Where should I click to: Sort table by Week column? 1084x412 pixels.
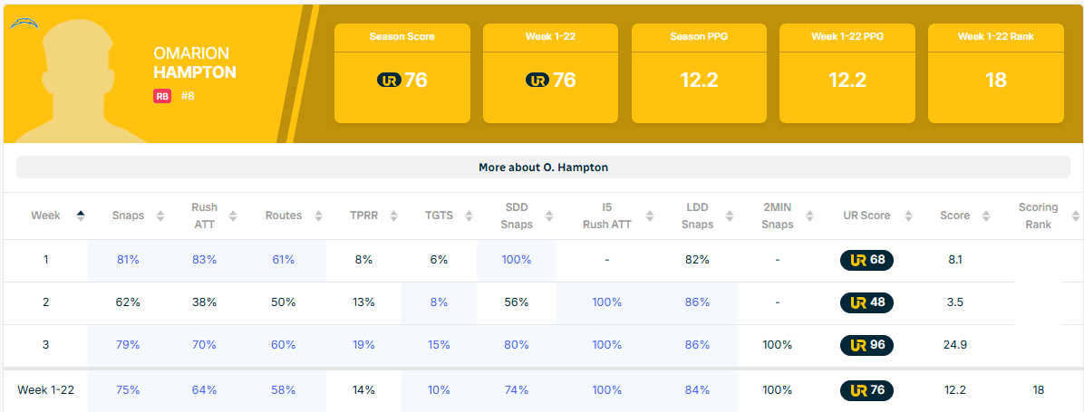(x=81, y=216)
